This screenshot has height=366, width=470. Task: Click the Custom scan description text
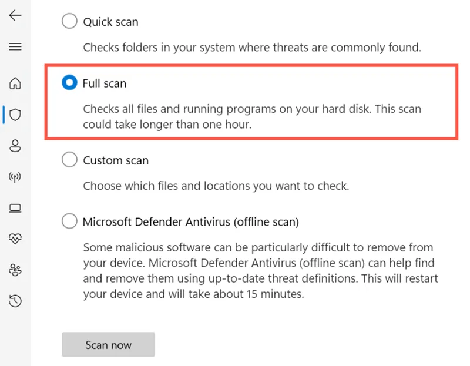[216, 186]
